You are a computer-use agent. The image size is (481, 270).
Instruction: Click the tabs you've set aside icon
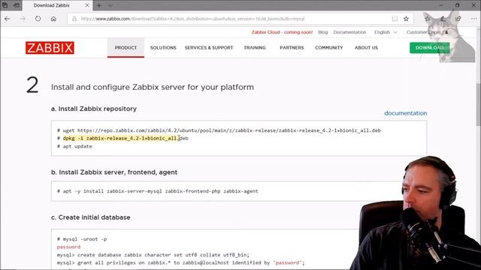coord(5,5)
